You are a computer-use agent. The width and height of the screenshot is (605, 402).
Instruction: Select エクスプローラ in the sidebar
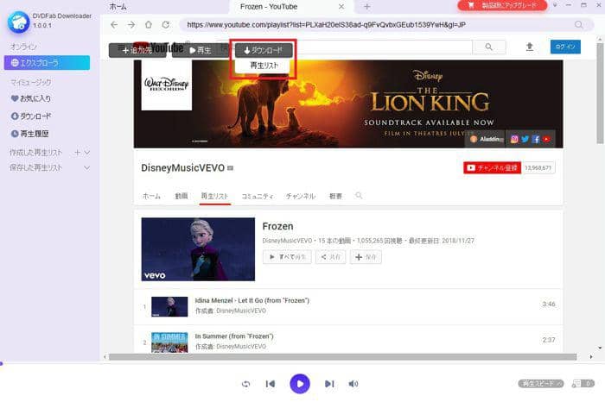tap(47, 62)
